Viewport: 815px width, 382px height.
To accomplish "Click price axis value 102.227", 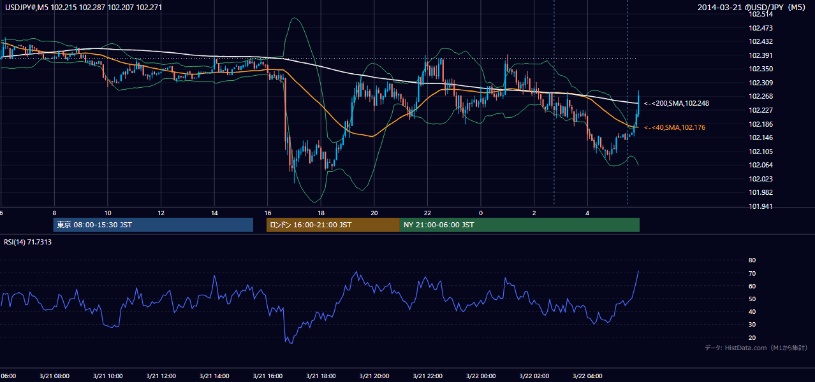I will 760,110.
